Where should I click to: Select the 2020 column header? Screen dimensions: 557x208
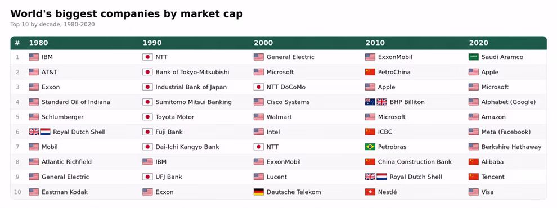coord(478,43)
